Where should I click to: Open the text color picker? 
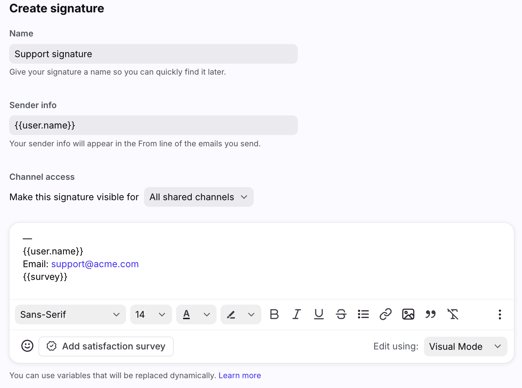point(196,314)
